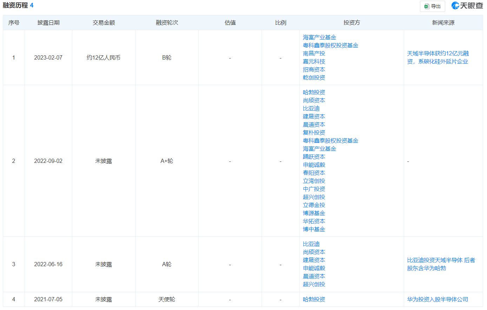
Task: Open investor 复朴投资
Action: (x=314, y=133)
